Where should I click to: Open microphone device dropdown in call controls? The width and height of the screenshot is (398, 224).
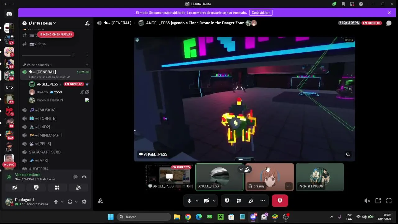pos(197,201)
